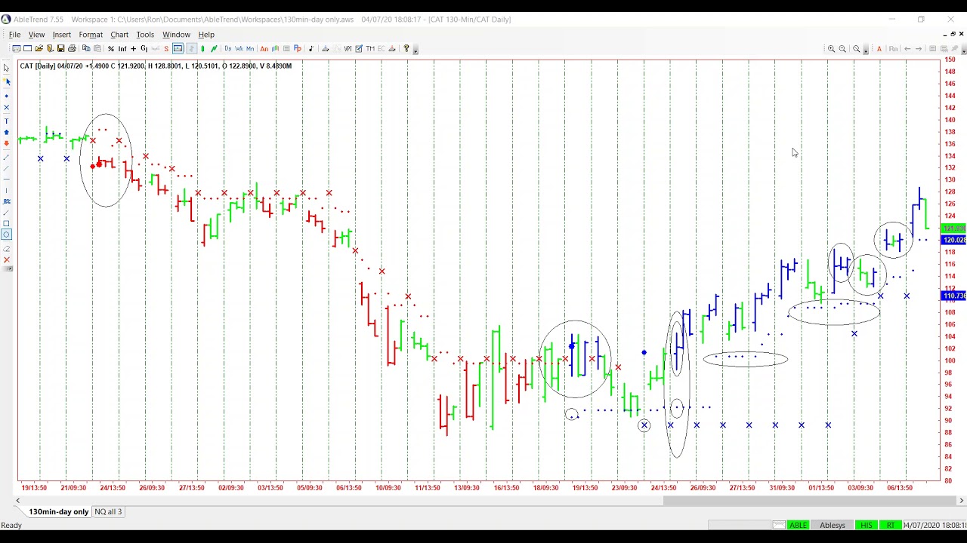Click the RT status indicator
Image resolution: width=967 pixels, height=543 pixels.
point(891,525)
